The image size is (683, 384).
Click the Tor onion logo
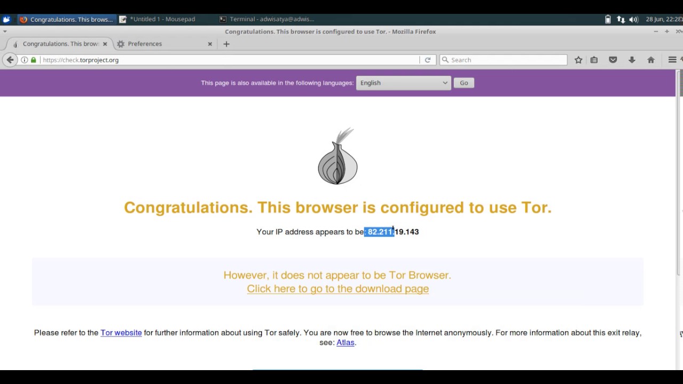[x=338, y=156]
